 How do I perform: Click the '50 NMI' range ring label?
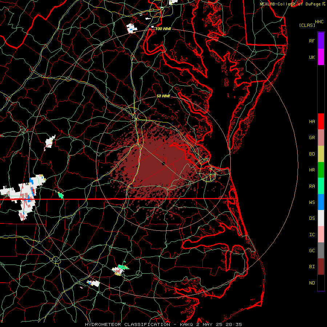(x=163, y=96)
